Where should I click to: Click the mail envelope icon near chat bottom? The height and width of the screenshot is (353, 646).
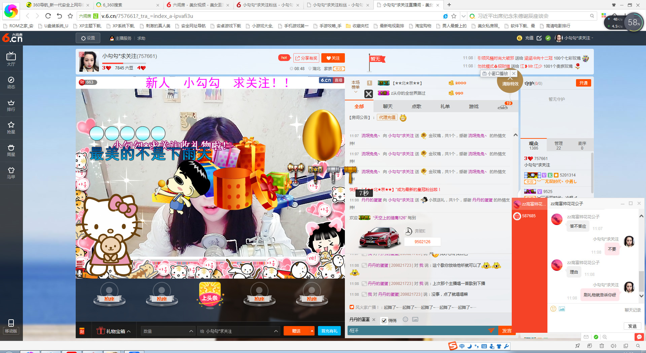point(586,337)
